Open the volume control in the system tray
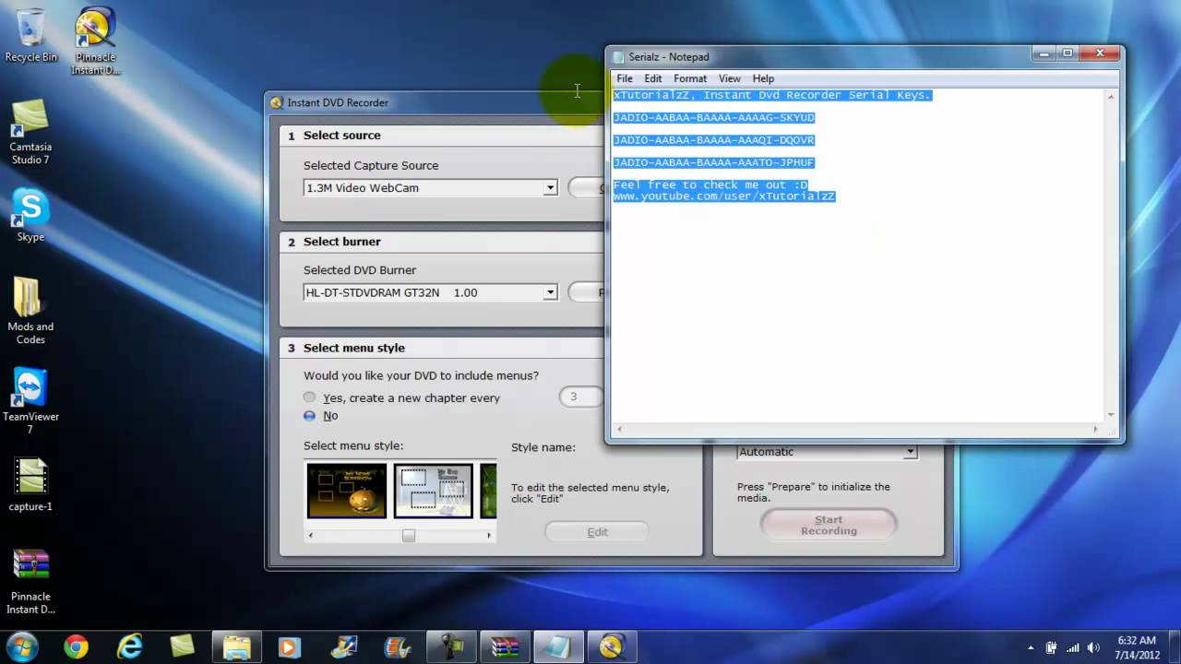1181x664 pixels. [x=1092, y=647]
